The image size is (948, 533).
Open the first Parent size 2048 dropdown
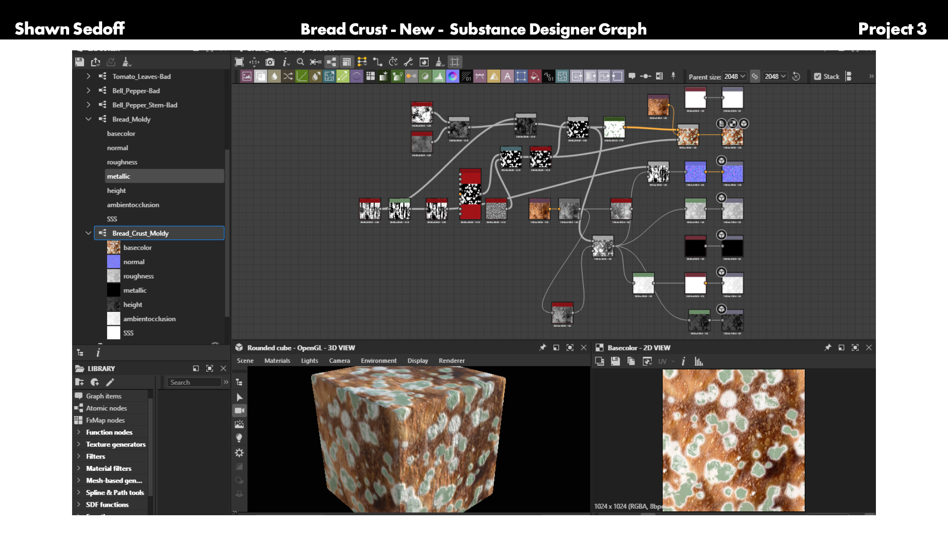[x=735, y=76]
